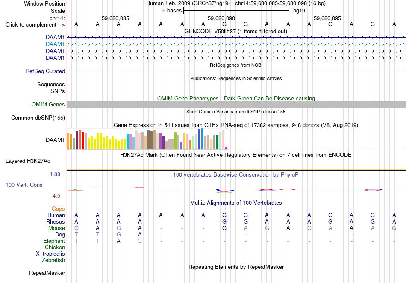Screen dimensions: 406x283
Task: Click the -4.5 PhyloP lower value
Action: [x=56, y=196]
